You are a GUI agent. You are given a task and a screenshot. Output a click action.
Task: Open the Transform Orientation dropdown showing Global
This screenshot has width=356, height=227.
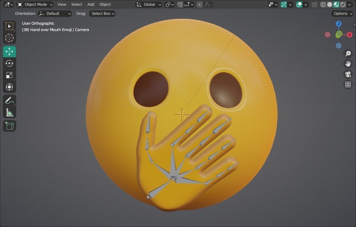(149, 4)
